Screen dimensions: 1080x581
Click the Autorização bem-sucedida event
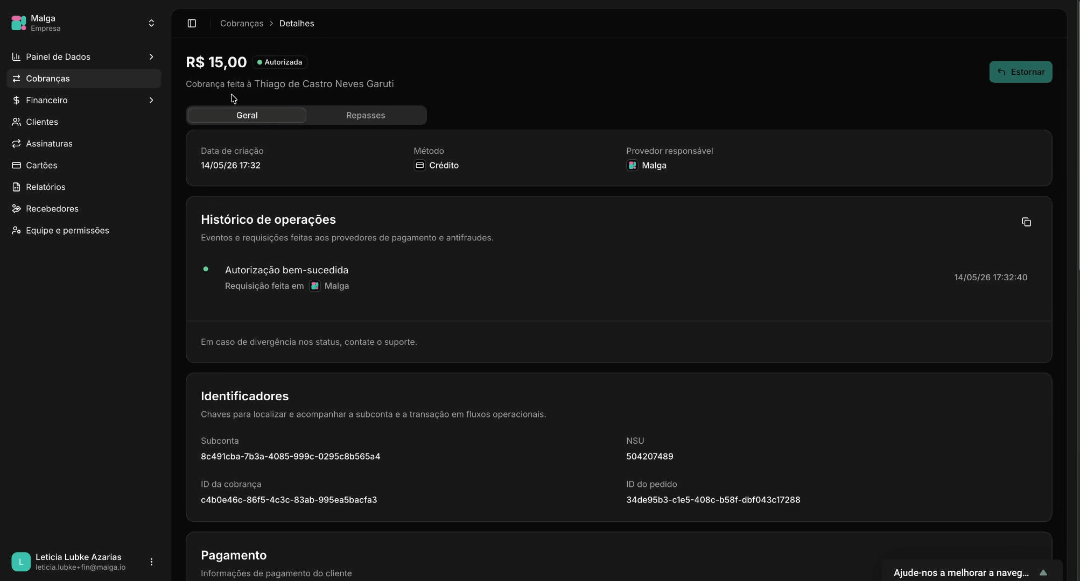(x=286, y=270)
